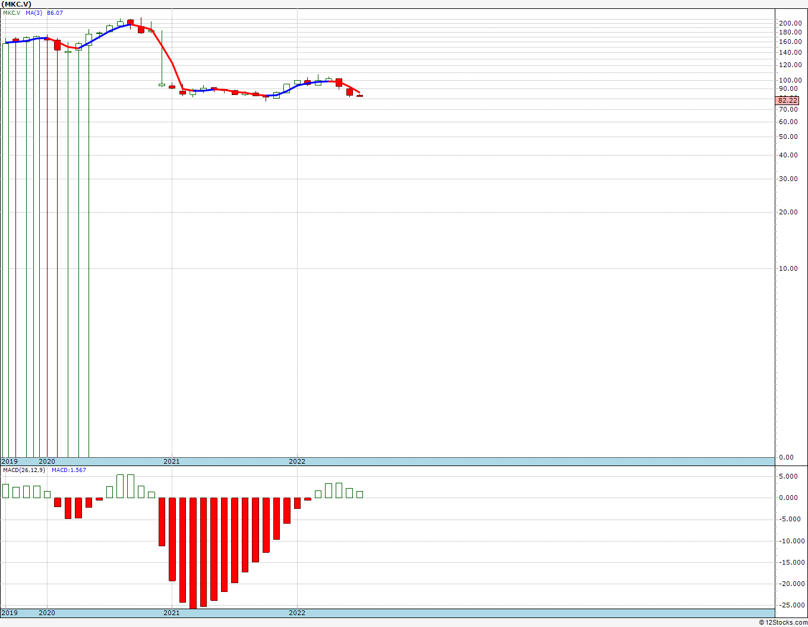The height and width of the screenshot is (627, 808).
Task: Click the 40.00 price axis label
Action: pos(788,155)
